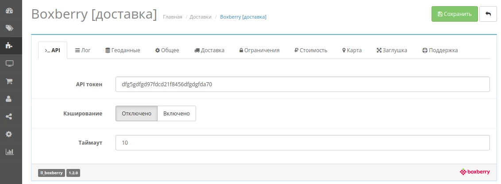
Task: Switch to the Ограничения tab
Action: (259, 50)
